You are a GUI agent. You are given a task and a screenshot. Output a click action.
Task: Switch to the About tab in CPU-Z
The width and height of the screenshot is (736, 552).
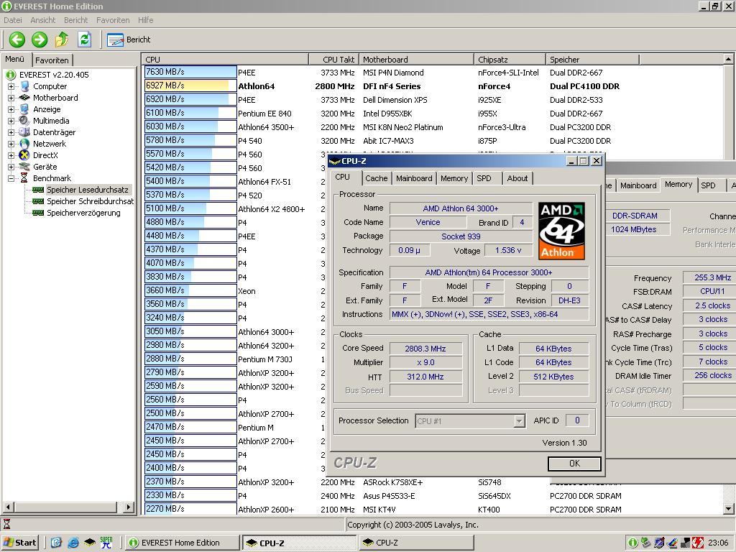[517, 178]
